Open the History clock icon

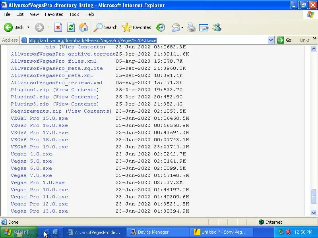click(161, 27)
